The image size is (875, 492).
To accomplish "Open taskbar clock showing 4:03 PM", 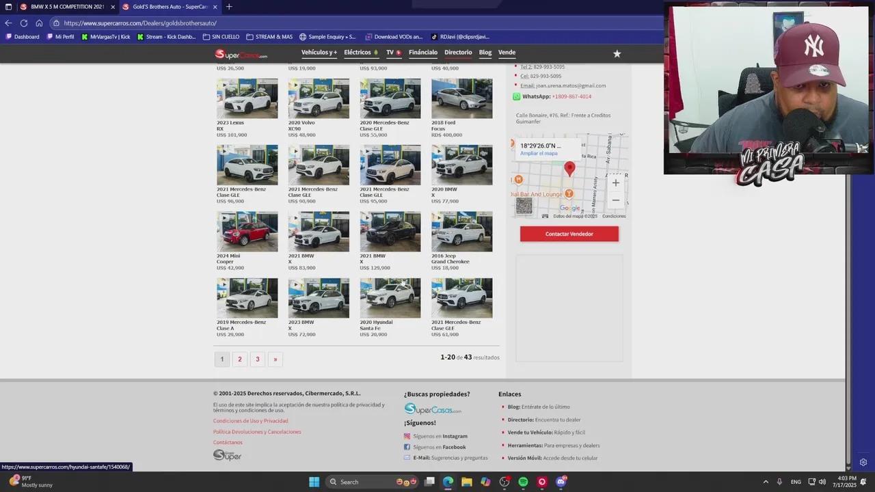I will point(844,482).
